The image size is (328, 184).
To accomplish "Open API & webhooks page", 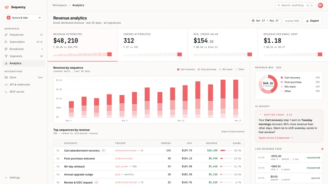I will tap(24, 85).
